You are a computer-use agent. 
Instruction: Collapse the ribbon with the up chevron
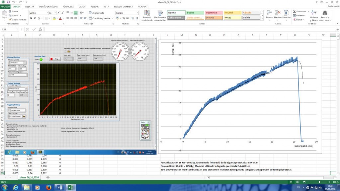pyautogui.click(x=337, y=24)
